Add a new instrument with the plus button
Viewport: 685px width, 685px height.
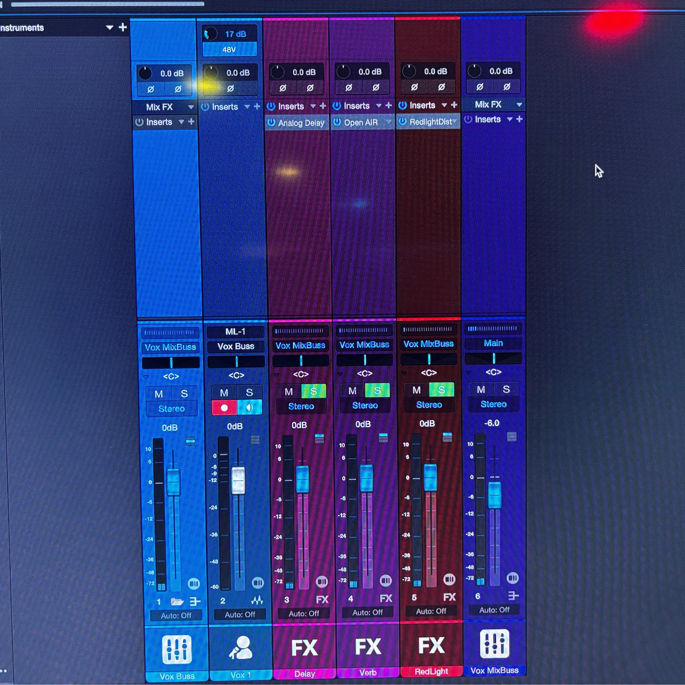(x=123, y=27)
